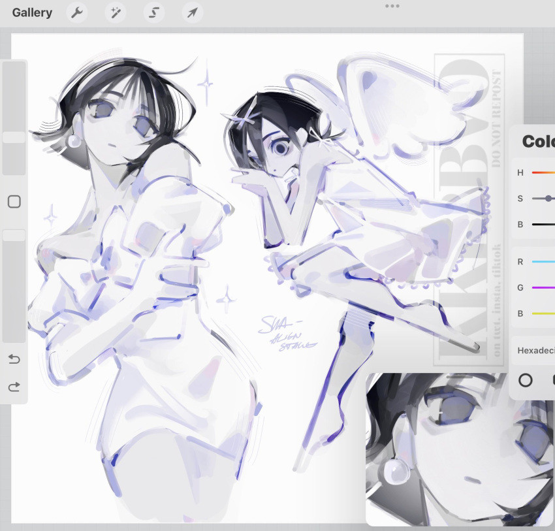Tap the Redo arrow in sidebar

pos(14,387)
